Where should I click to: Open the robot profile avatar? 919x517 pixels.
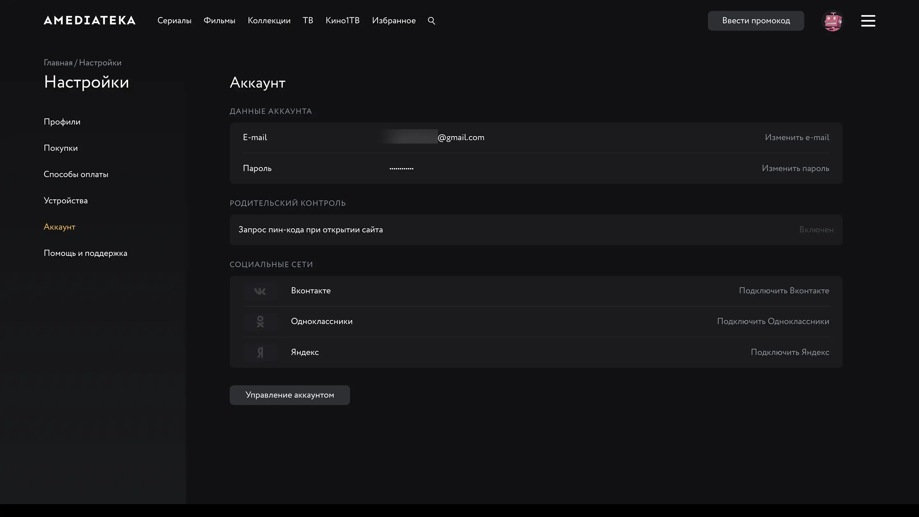832,21
